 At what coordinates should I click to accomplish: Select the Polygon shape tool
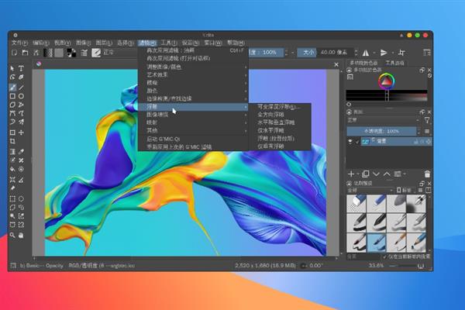[x=12, y=105]
